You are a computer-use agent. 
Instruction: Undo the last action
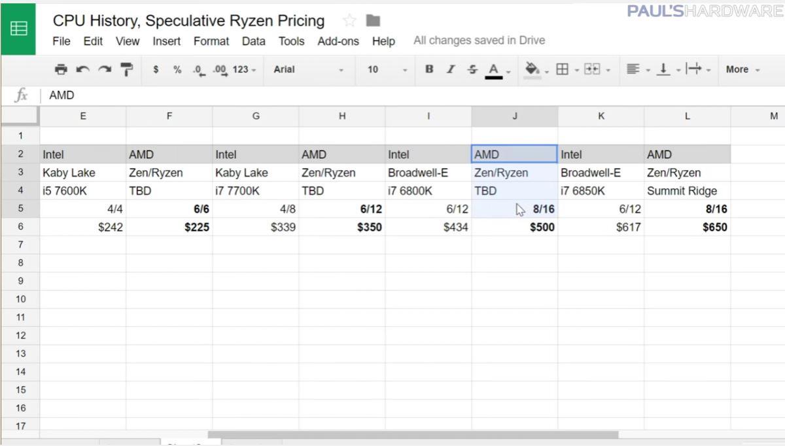pyautogui.click(x=82, y=69)
